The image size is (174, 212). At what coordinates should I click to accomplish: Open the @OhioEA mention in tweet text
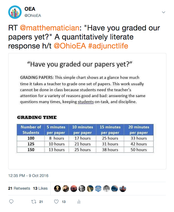click(x=70, y=46)
